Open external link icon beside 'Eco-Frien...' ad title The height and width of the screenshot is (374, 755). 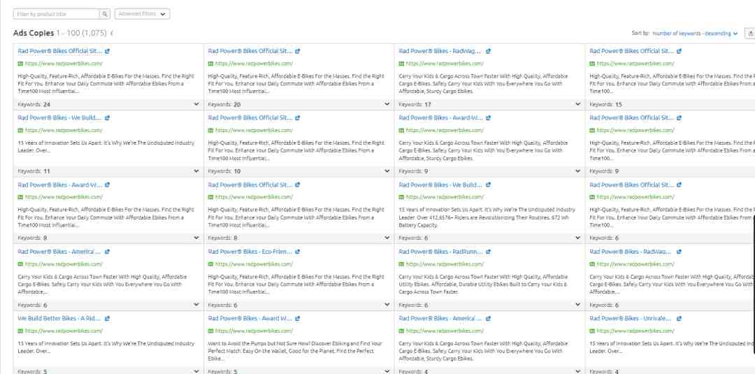298,252
